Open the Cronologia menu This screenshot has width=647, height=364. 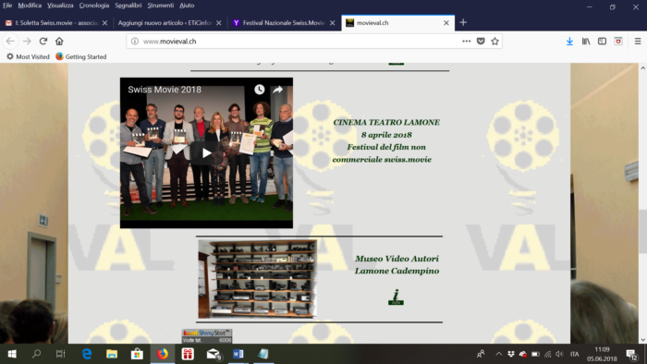point(94,6)
